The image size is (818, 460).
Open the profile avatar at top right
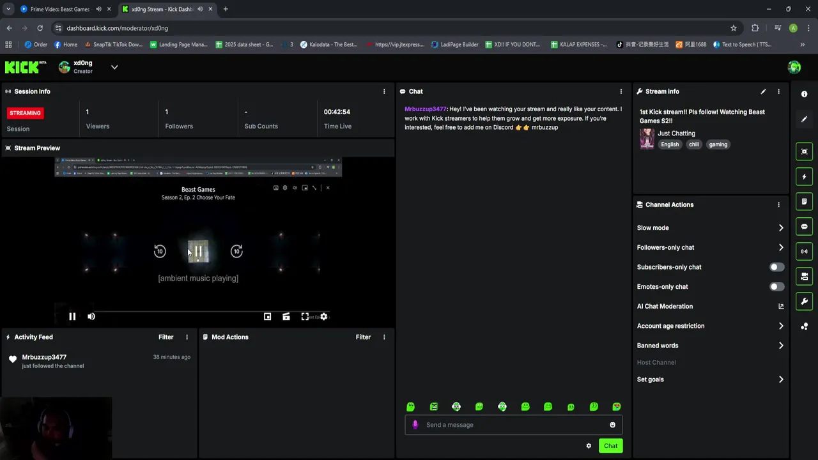point(794,67)
